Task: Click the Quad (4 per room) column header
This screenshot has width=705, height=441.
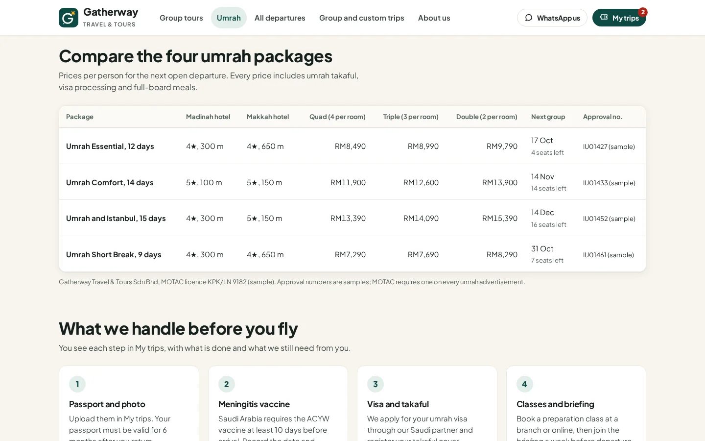Action: point(337,117)
